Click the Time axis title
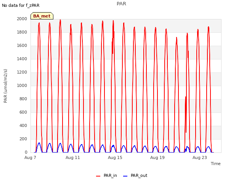This screenshot has width=244, height=183. coord(216,164)
